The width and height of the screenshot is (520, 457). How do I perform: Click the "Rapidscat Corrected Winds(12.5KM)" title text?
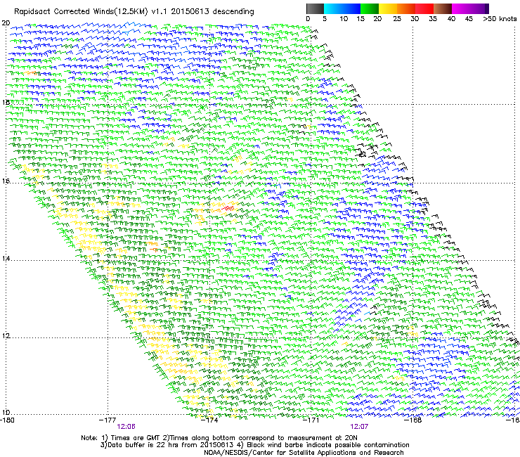[81, 12]
